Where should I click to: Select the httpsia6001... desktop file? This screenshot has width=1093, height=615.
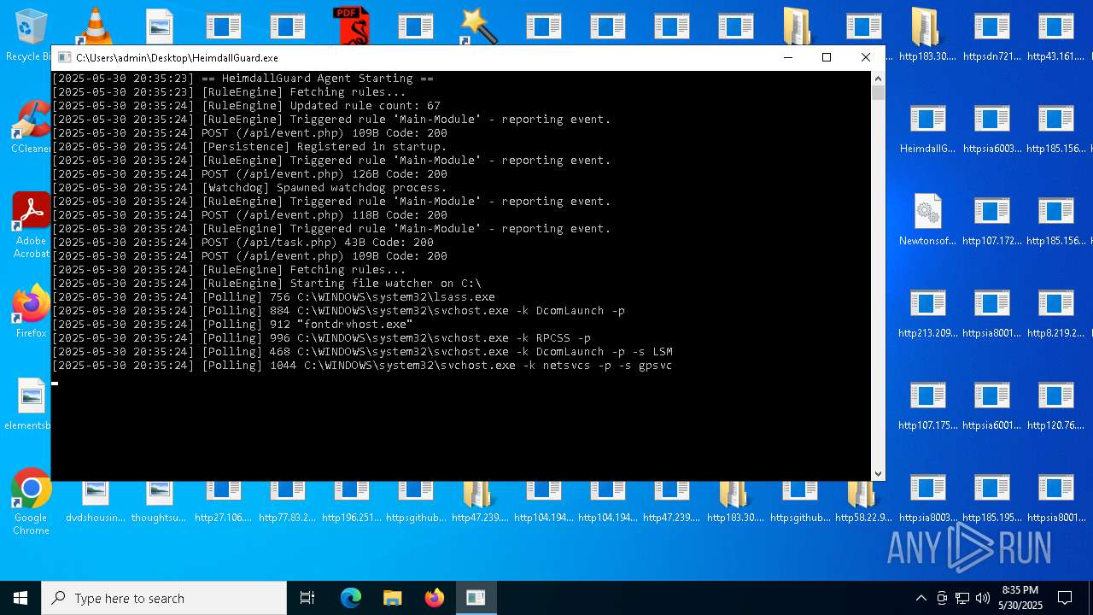[992, 404]
